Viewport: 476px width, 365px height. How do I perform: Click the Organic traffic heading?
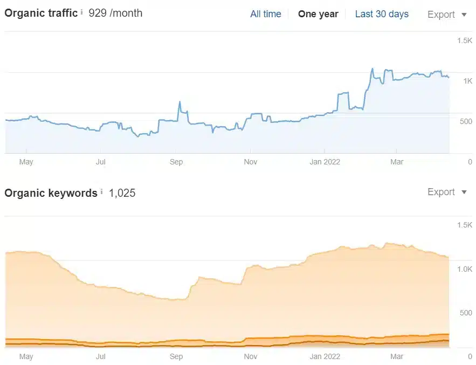[x=41, y=13]
